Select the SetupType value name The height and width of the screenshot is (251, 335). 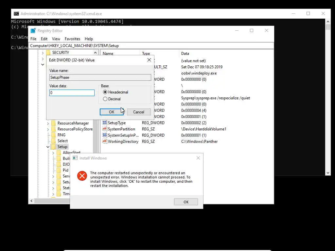coord(117,123)
